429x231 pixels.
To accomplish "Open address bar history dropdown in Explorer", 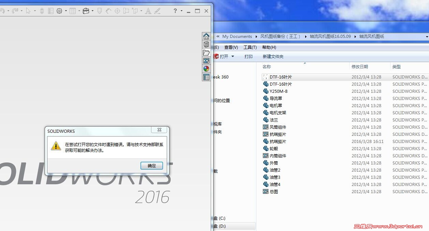I will tap(427, 37).
